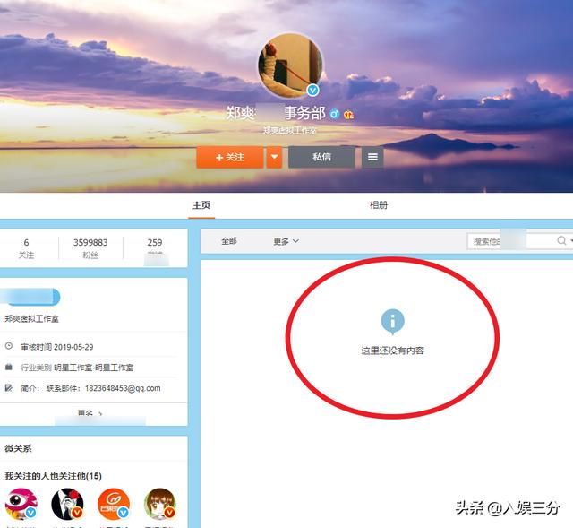Viewport: 573px width, 528px height.
Task: Click the 郑爽虚拟工作室 text in sidebar
Action: tap(32, 319)
